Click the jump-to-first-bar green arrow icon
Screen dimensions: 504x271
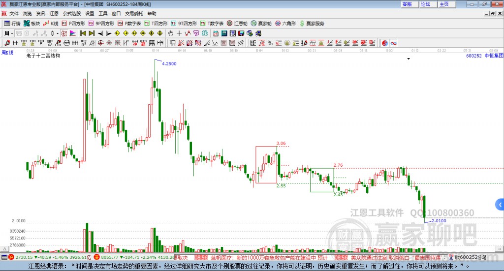coord(83,33)
